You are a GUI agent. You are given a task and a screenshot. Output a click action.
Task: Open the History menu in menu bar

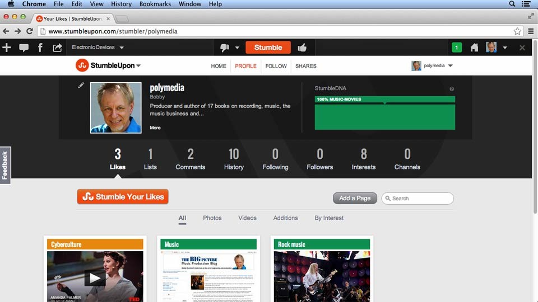pos(121,4)
